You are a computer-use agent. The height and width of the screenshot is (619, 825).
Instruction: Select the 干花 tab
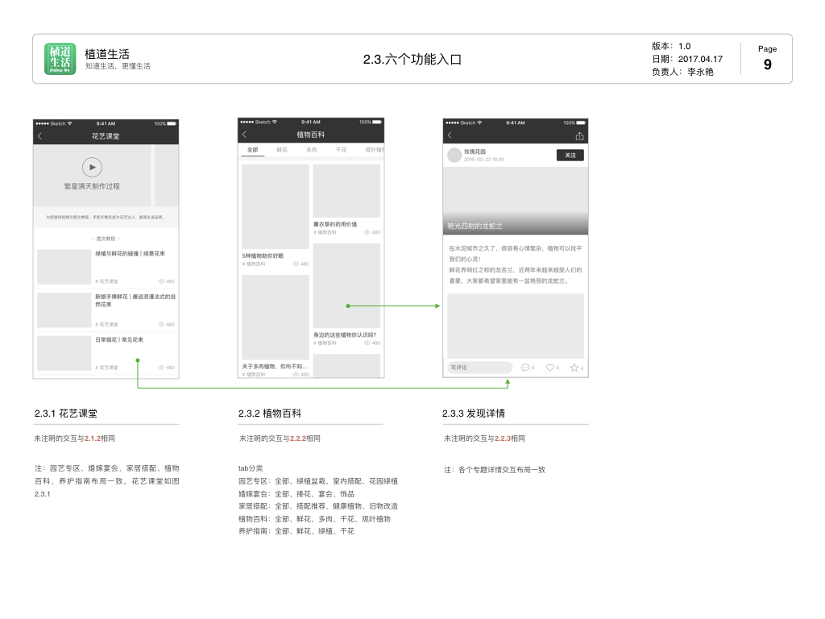(341, 150)
